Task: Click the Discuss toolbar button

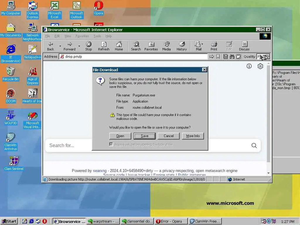Action: point(244,46)
